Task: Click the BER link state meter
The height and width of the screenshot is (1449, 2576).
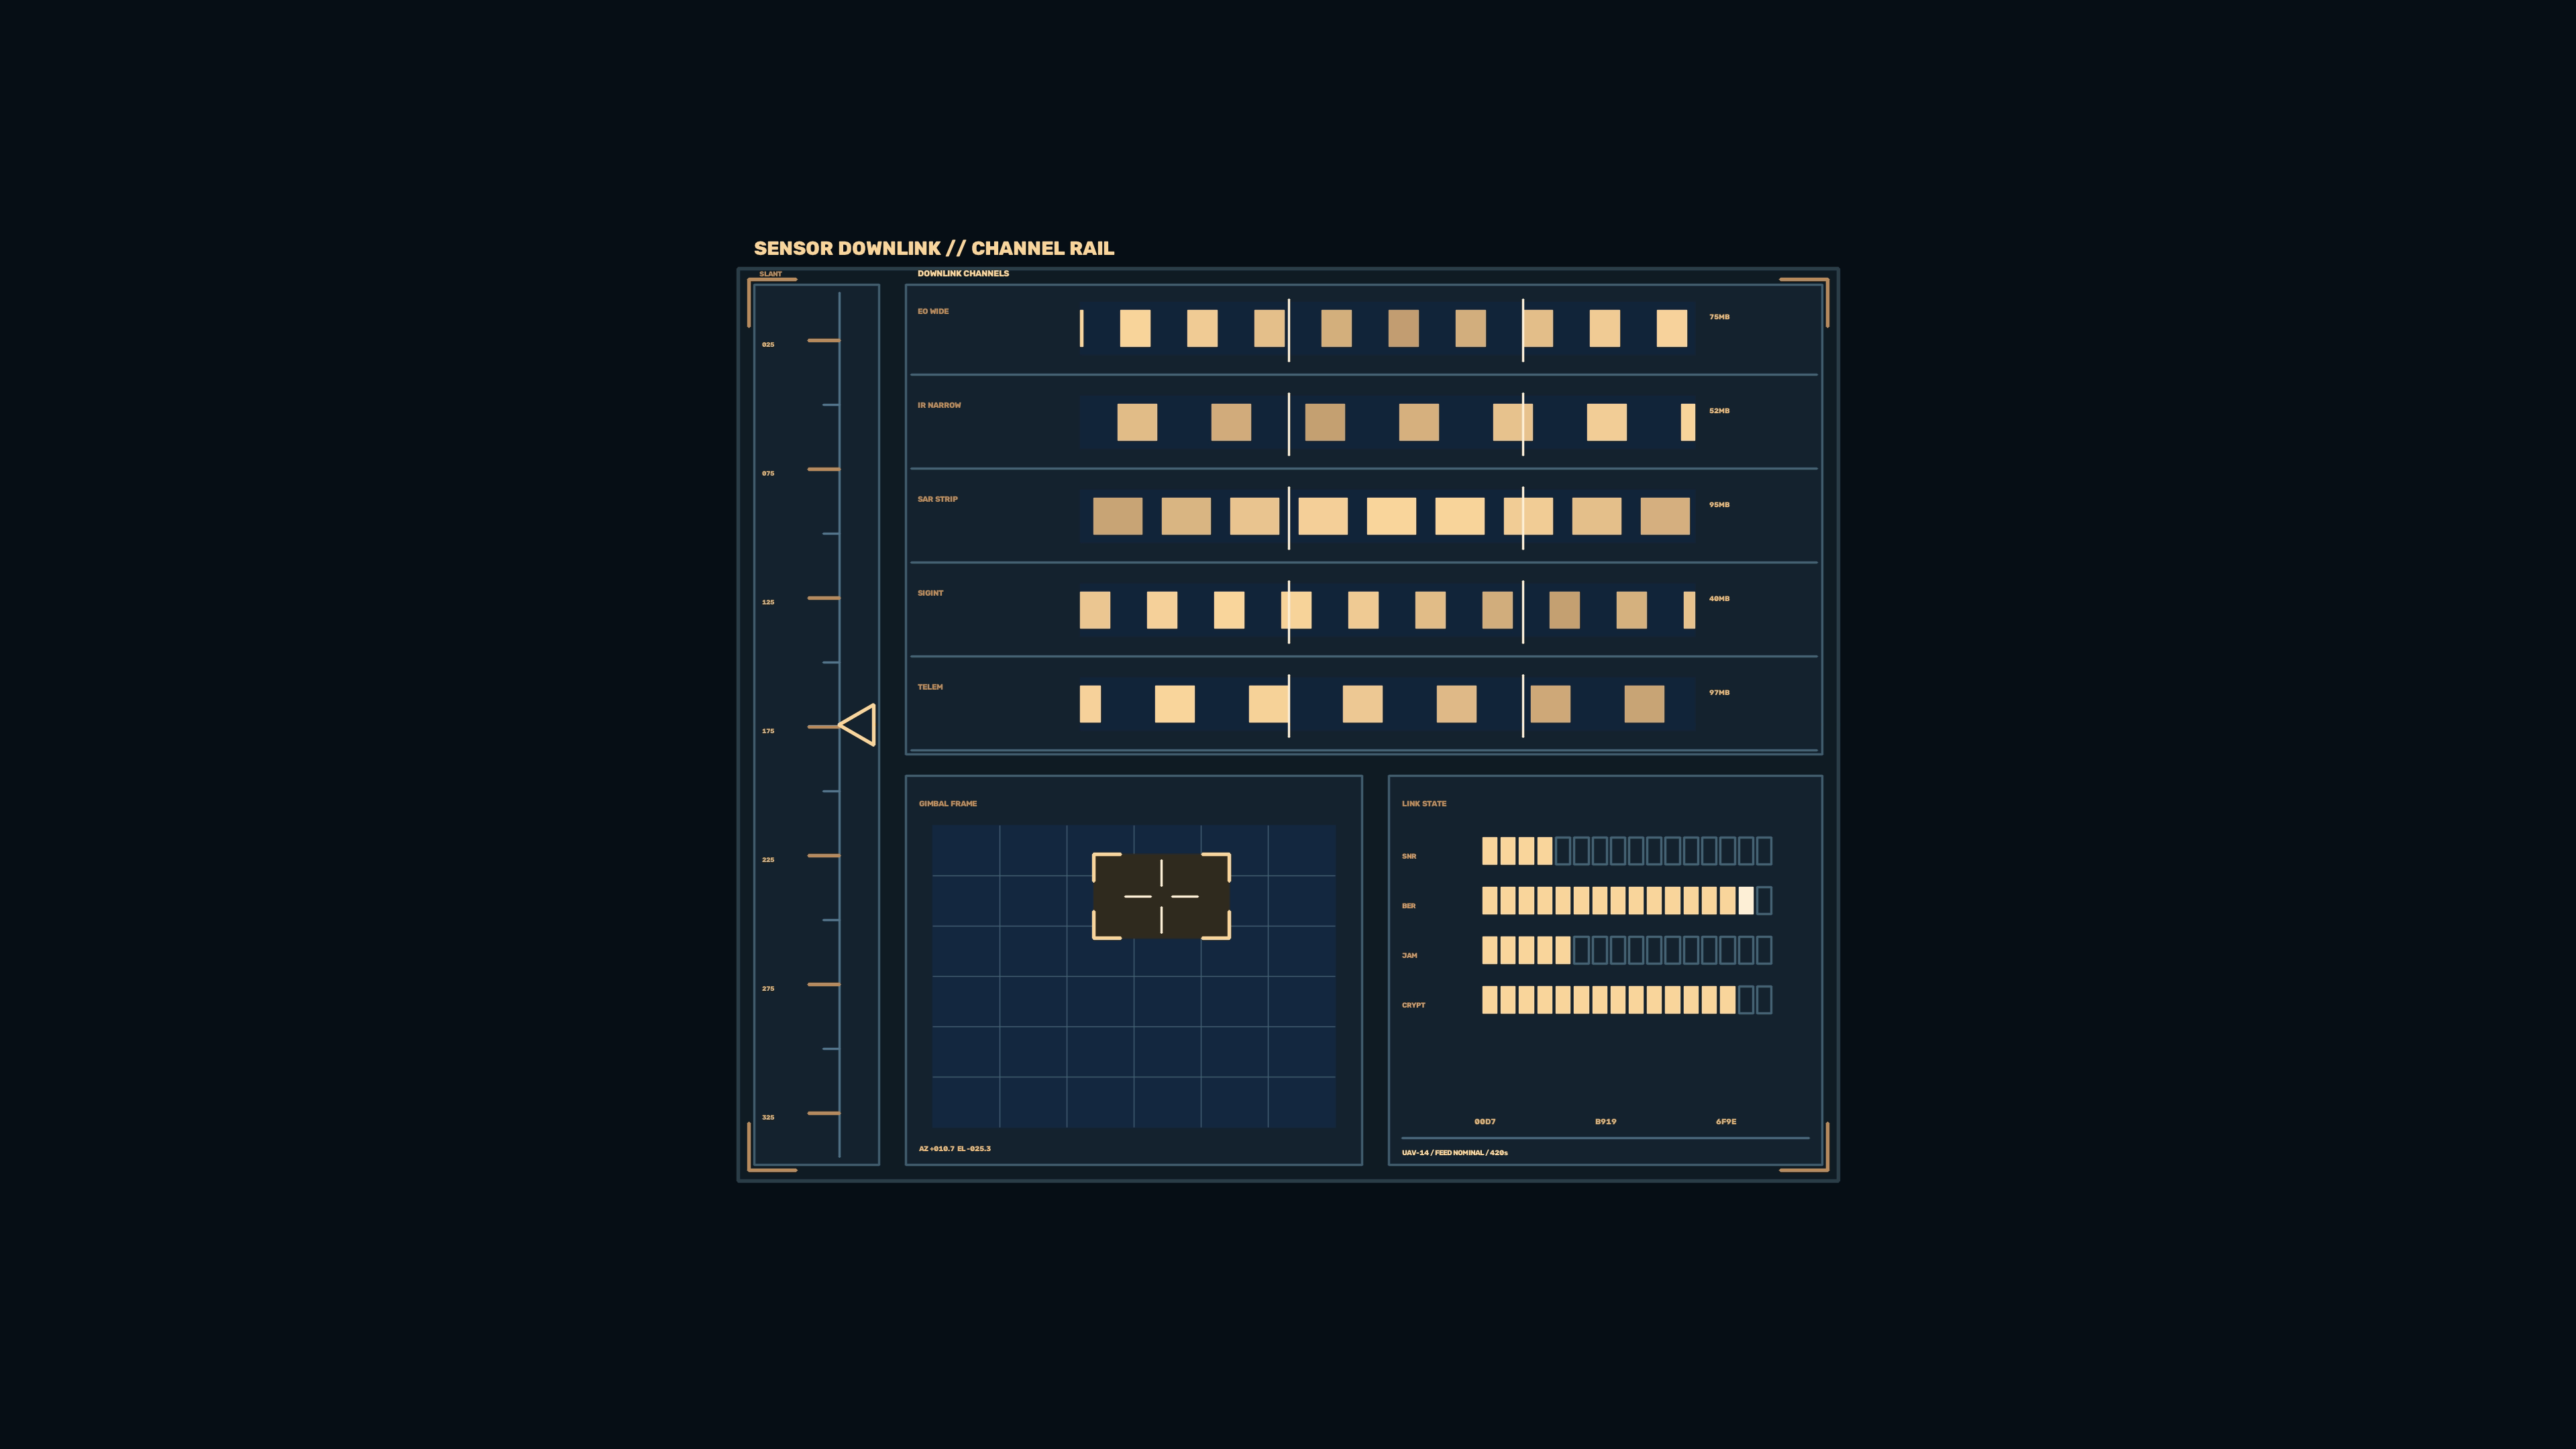Action: click(1627, 901)
